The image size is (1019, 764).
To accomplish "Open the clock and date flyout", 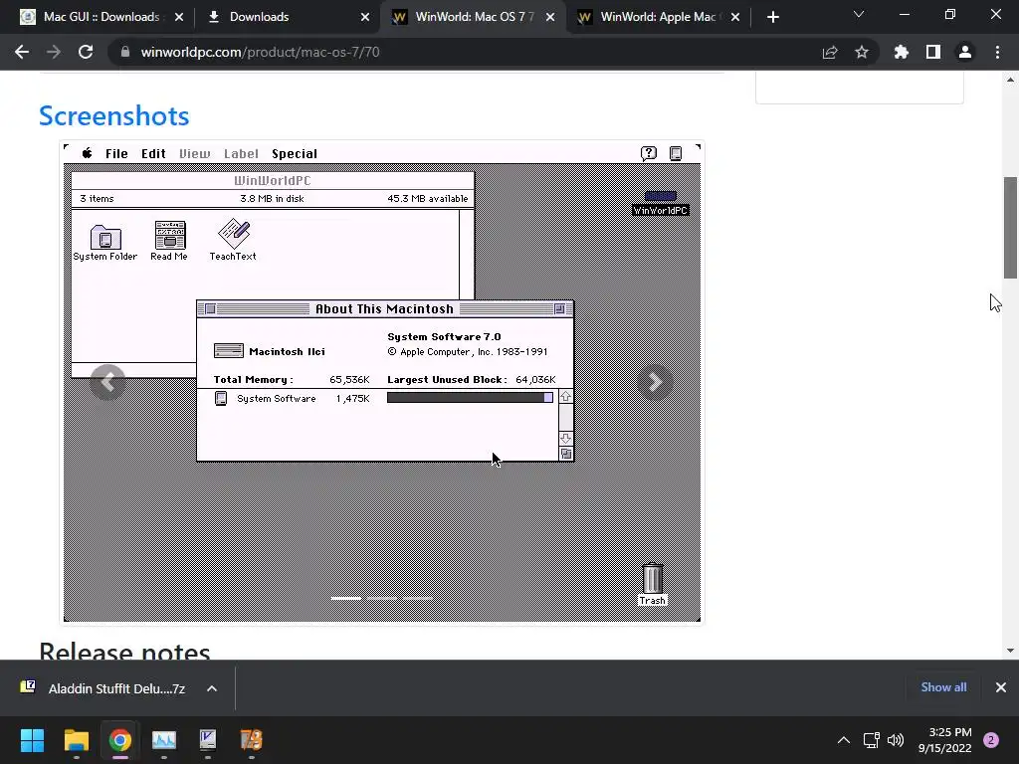I will (x=945, y=740).
